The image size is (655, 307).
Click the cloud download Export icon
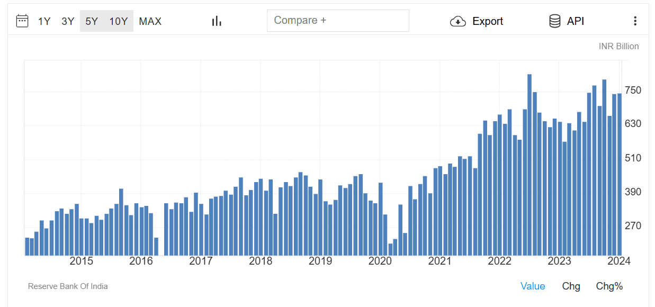point(458,21)
